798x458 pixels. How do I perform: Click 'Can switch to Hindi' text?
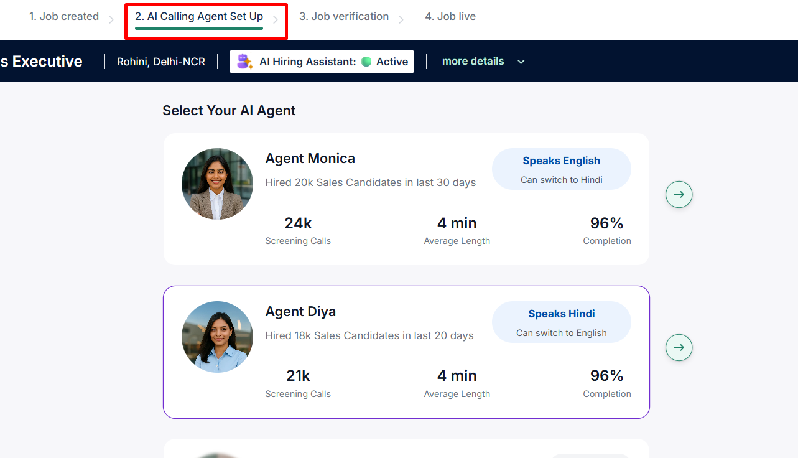click(562, 180)
